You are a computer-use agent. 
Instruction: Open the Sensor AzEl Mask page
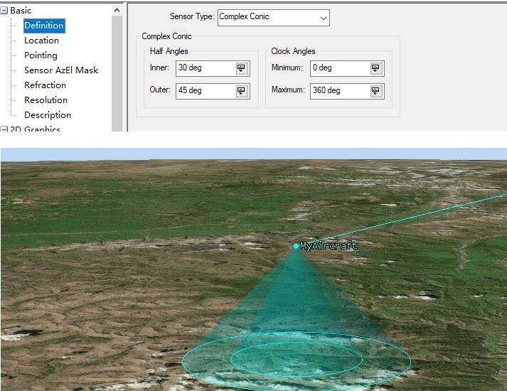tap(61, 70)
